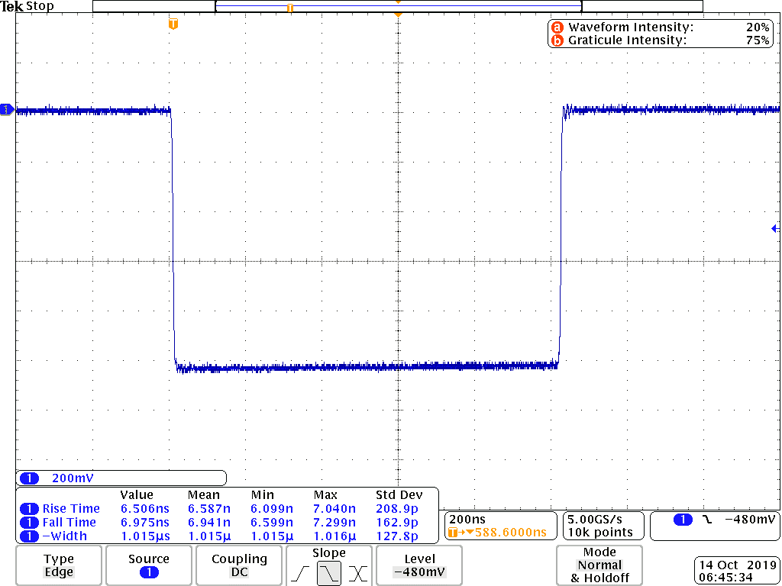Select the falling edge slope icon
This screenshot has width=782, height=586.
tap(329, 573)
